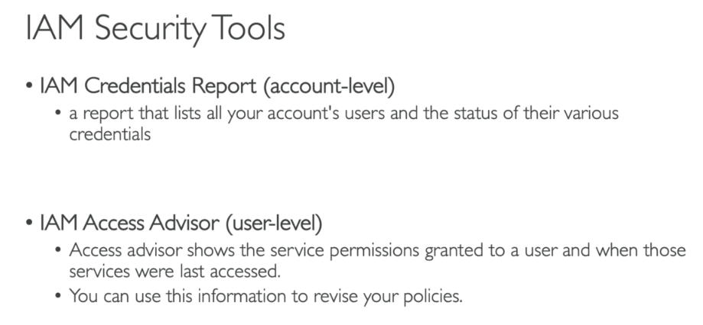Click the text 'services were last accessed.'
The width and height of the screenshot is (703, 325).
[x=175, y=272]
